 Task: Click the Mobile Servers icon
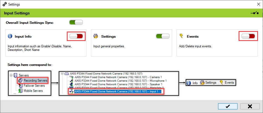pyautogui.click(x=20, y=91)
